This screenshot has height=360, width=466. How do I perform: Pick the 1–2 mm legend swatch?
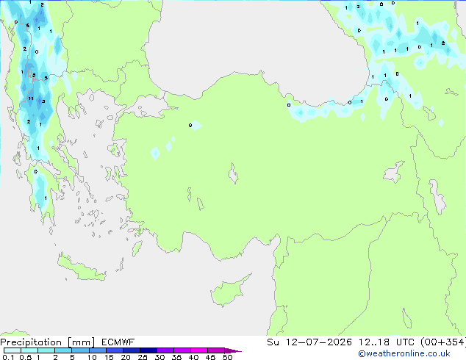click(x=46, y=350)
